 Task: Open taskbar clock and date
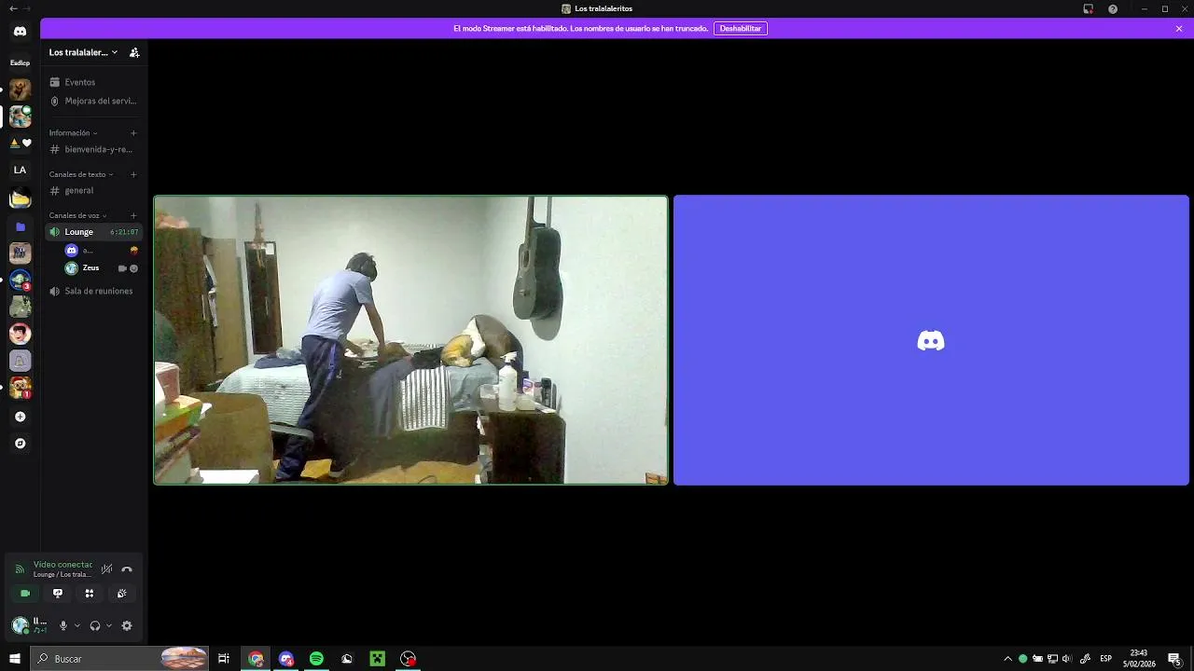pos(1139,659)
